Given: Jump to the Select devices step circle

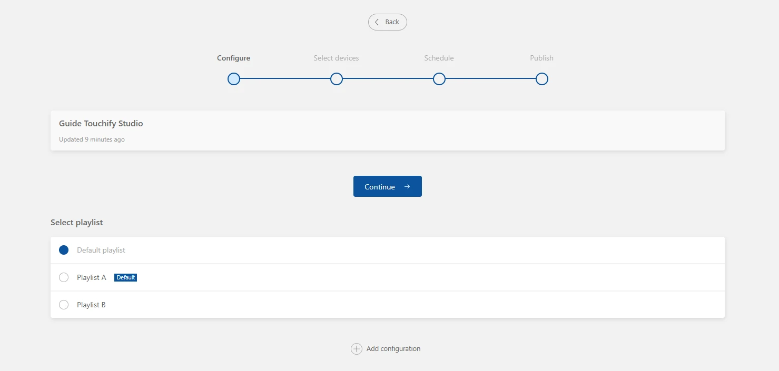Looking at the screenshot, I should pos(337,79).
